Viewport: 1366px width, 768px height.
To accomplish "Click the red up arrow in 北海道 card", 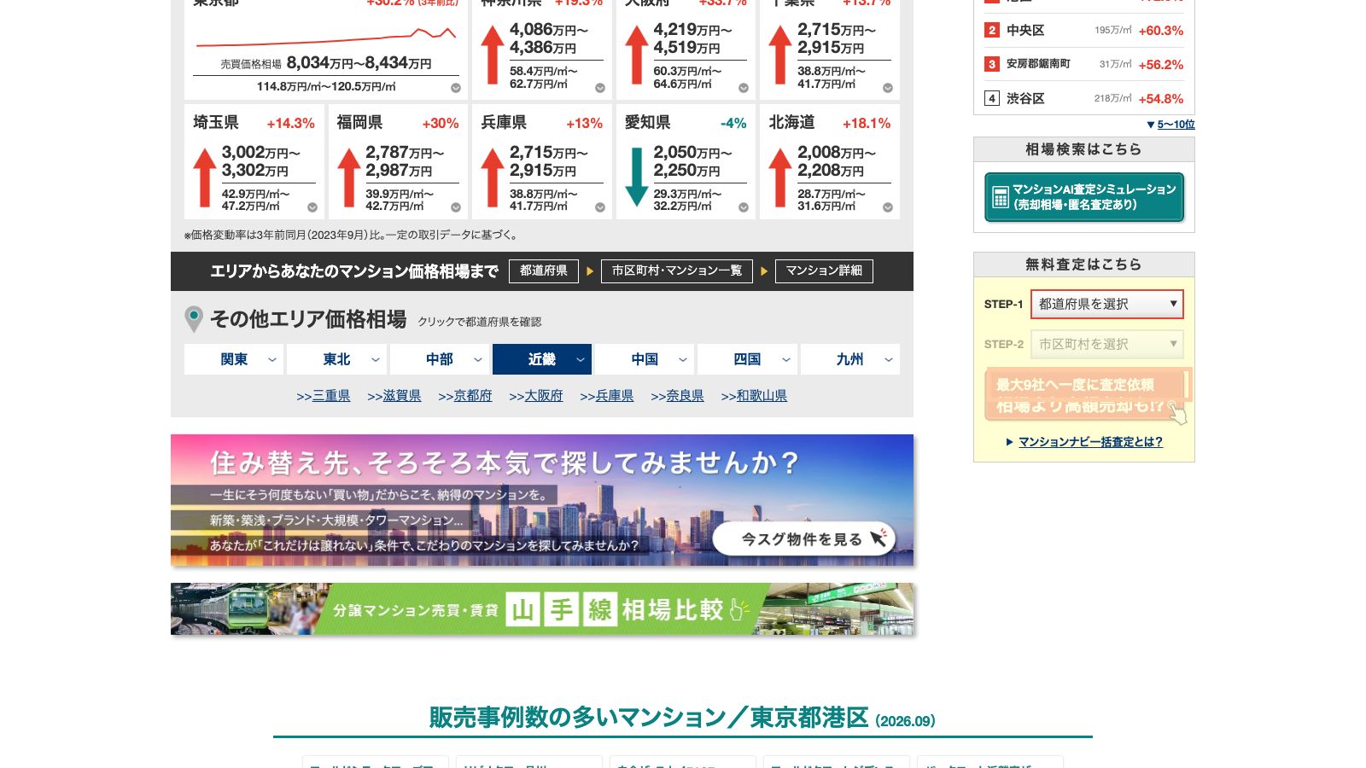I will [x=780, y=177].
